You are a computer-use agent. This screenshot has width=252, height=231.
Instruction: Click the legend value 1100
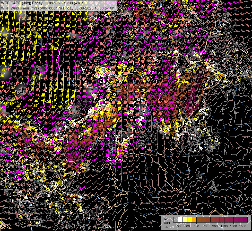pyautogui.click(x=224, y=226)
